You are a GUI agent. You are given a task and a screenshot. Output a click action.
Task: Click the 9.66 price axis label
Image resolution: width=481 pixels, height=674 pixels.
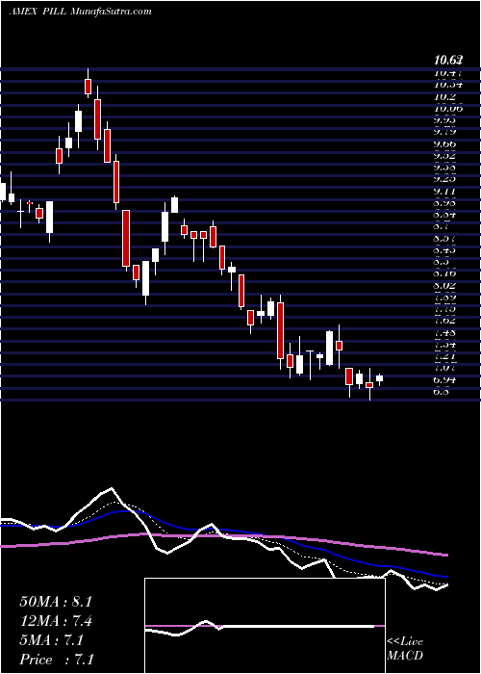pyautogui.click(x=444, y=144)
